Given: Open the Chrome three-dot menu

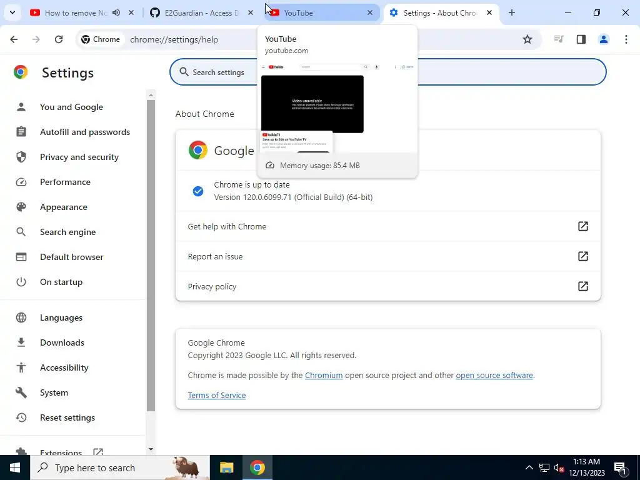Looking at the screenshot, I should 626,39.
